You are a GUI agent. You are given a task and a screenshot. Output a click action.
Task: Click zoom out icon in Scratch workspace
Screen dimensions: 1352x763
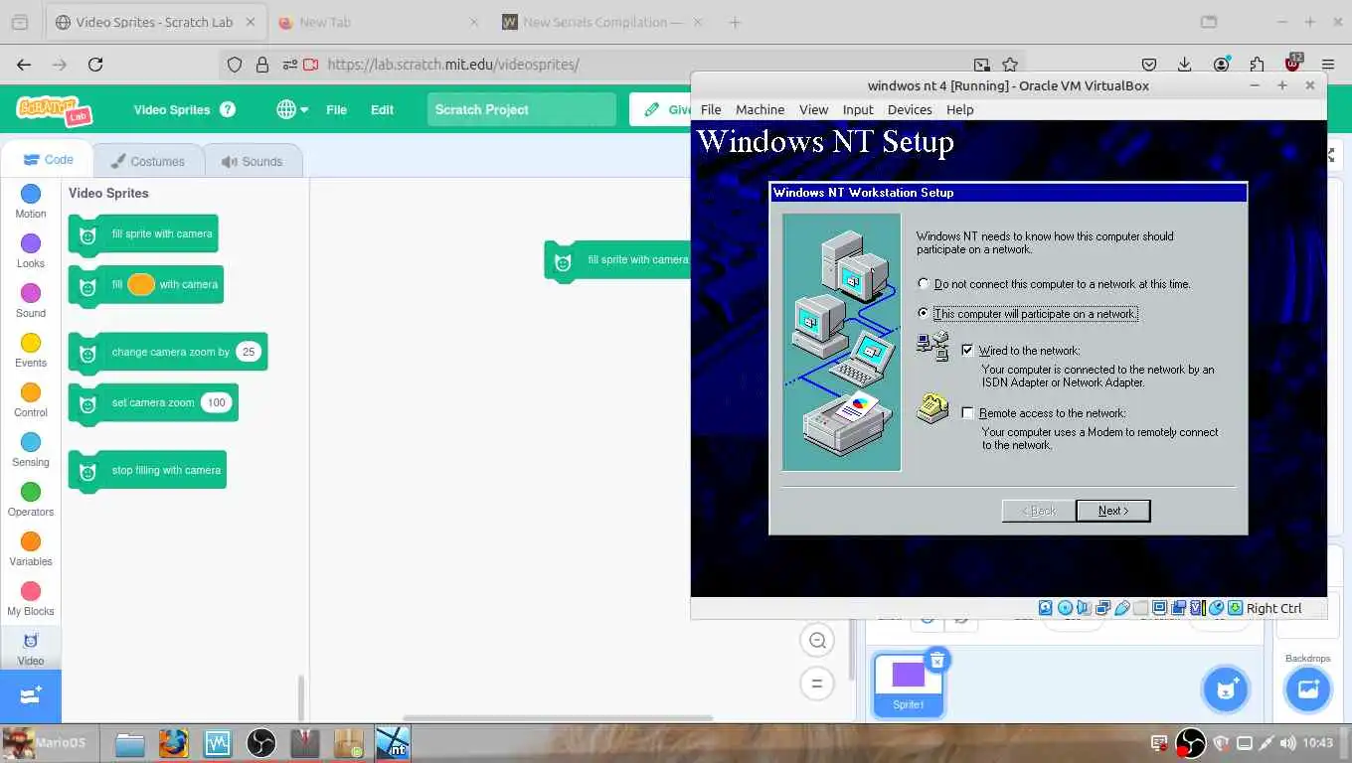[x=817, y=641]
